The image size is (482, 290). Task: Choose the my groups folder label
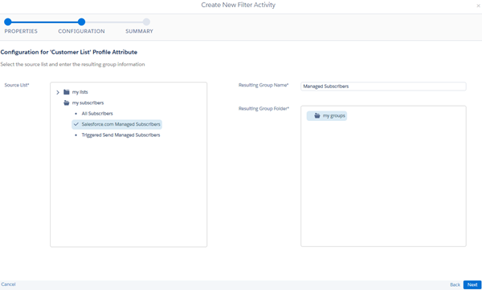pyautogui.click(x=334, y=115)
